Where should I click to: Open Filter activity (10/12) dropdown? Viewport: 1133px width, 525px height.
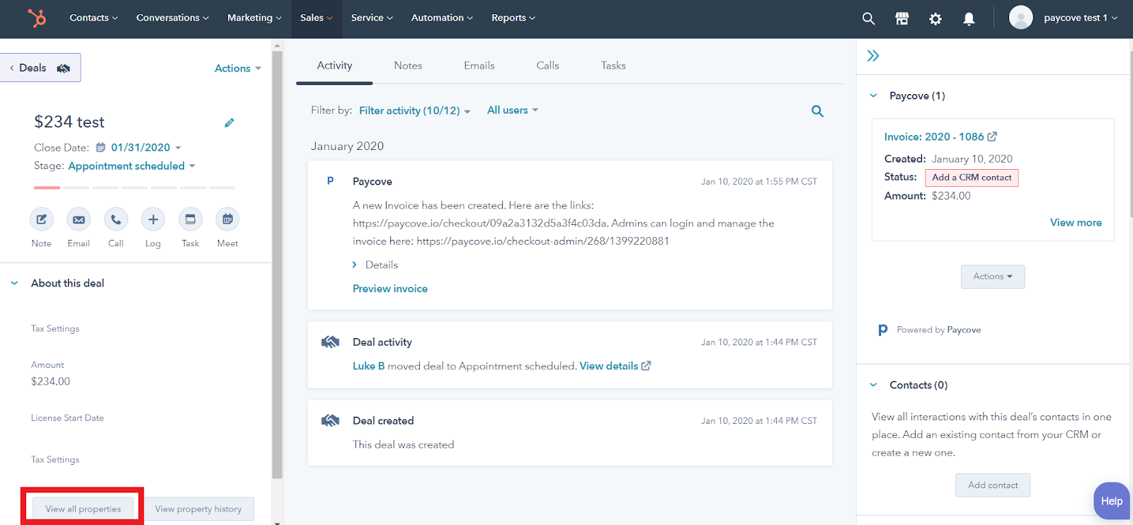coord(415,111)
